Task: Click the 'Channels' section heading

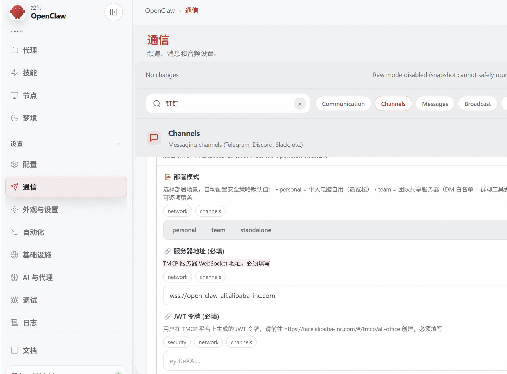Action: coord(184,133)
